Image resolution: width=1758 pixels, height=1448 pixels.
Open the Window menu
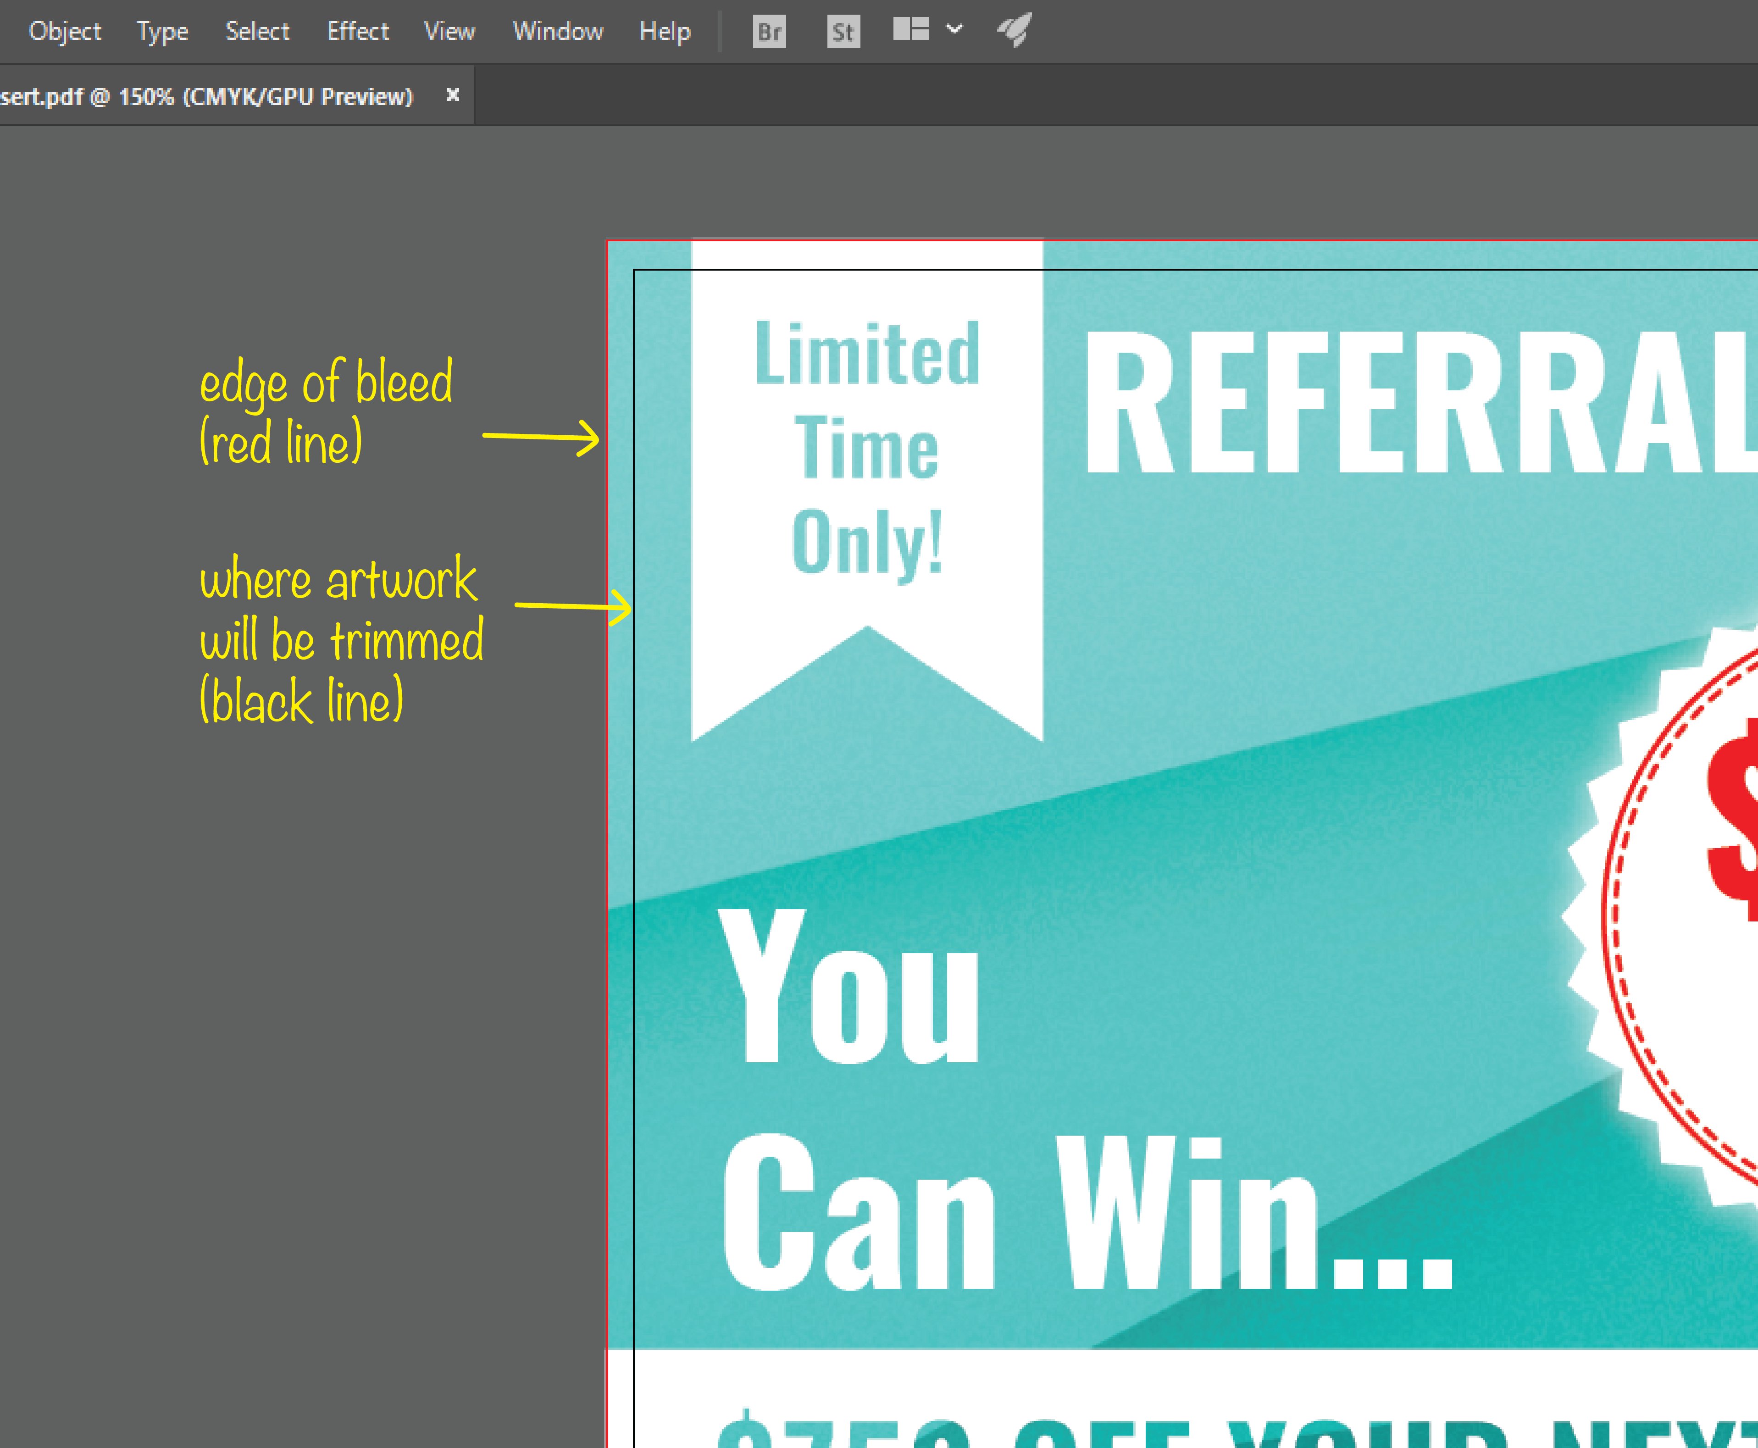point(558,32)
